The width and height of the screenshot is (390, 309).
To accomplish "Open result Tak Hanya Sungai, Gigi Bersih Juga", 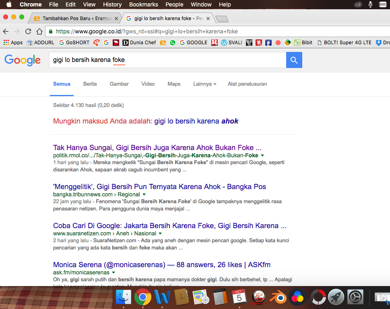I will click(157, 148).
